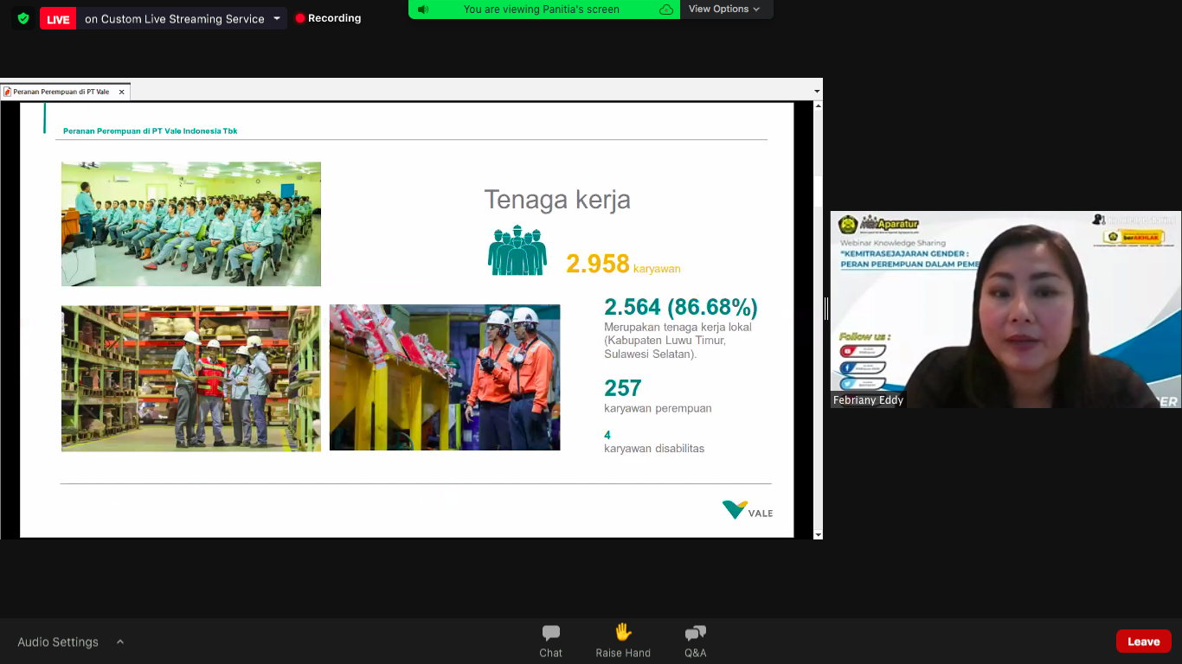Click the tab list arrow above the scrollbar

[817, 92]
